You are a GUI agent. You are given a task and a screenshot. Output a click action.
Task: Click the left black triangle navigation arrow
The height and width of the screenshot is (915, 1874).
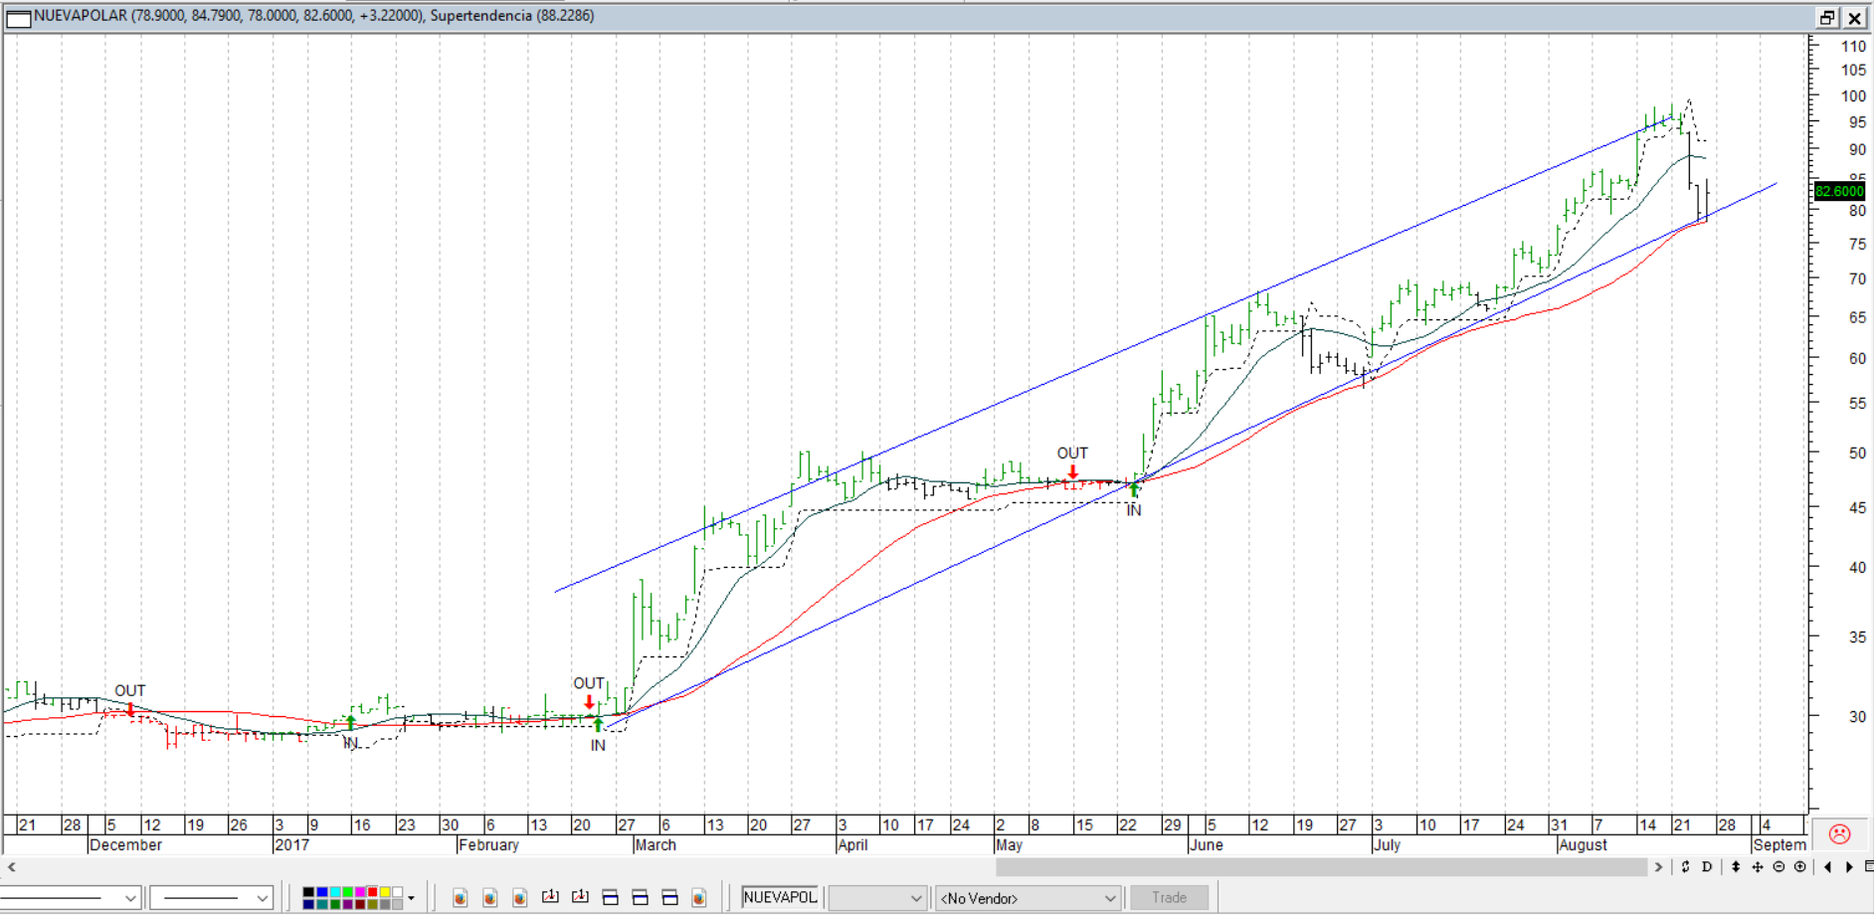(1827, 866)
